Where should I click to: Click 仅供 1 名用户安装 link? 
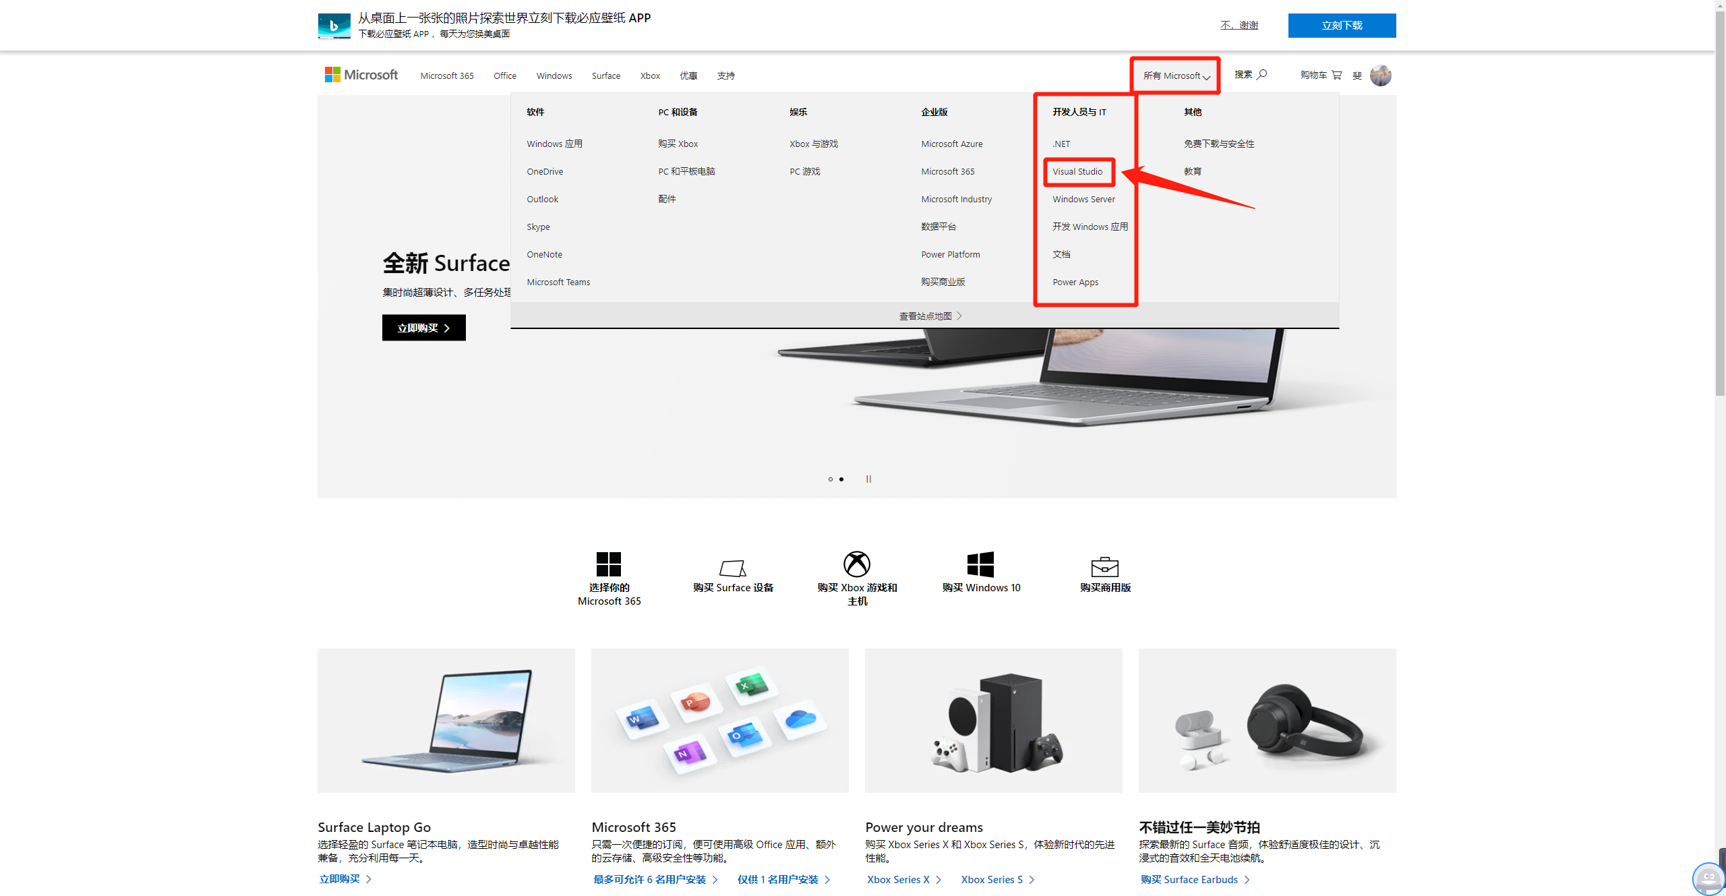783,879
